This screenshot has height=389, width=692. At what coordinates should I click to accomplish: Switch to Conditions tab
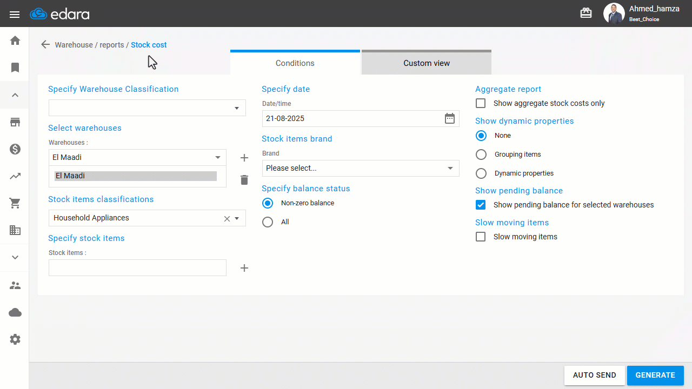tap(295, 63)
